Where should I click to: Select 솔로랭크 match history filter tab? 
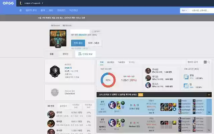(x=111, y=62)
